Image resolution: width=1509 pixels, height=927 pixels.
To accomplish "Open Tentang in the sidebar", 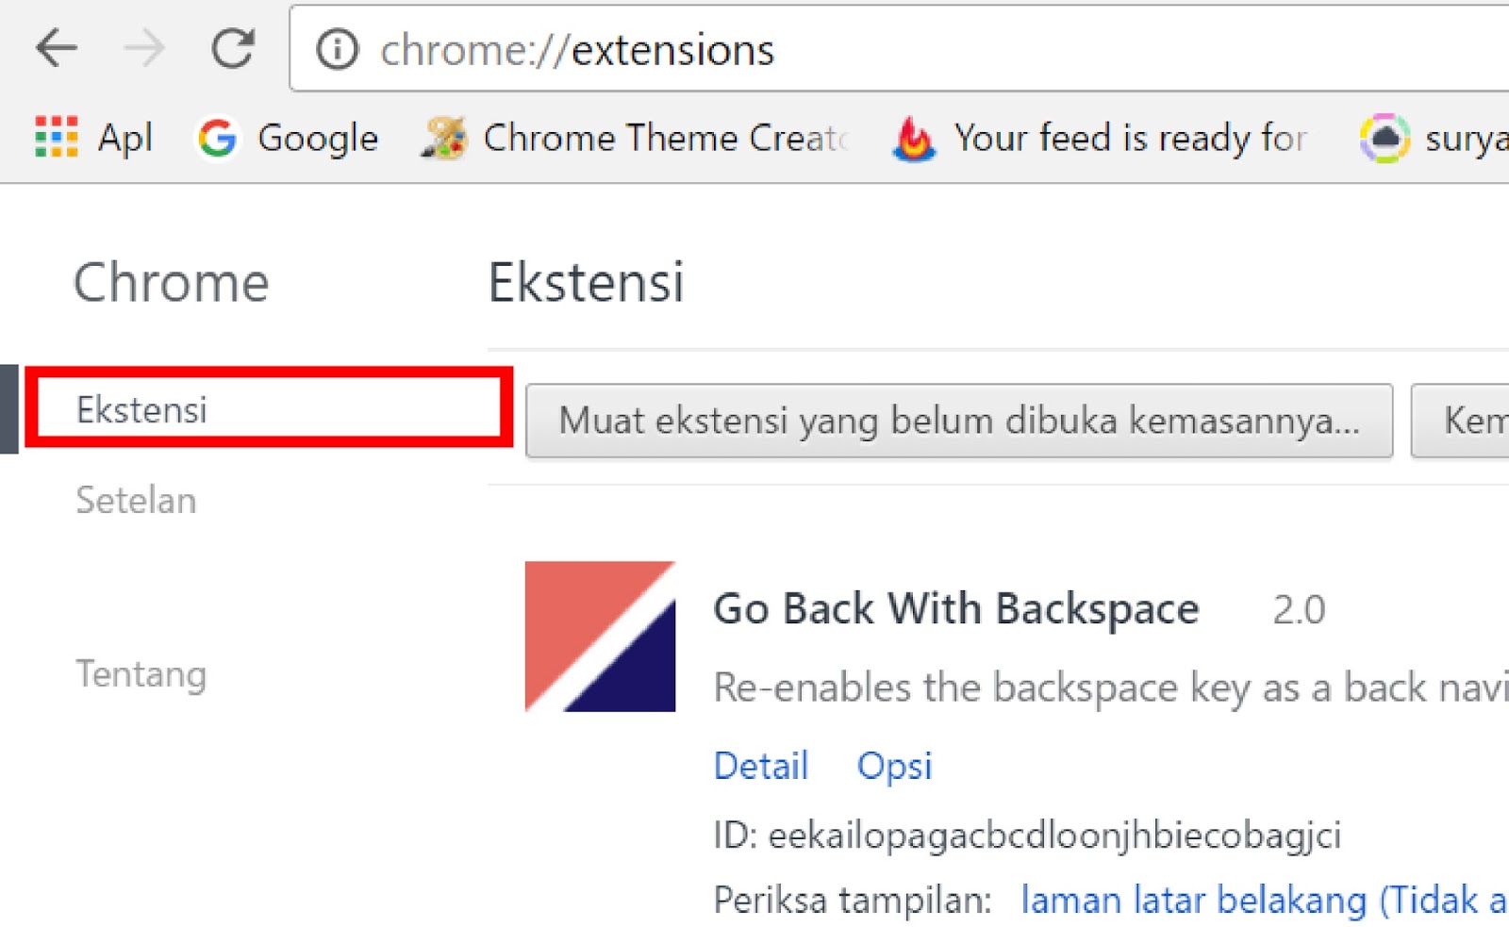I will (141, 674).
